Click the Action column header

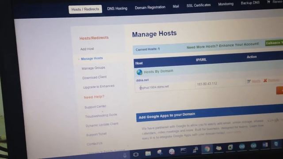(252, 57)
